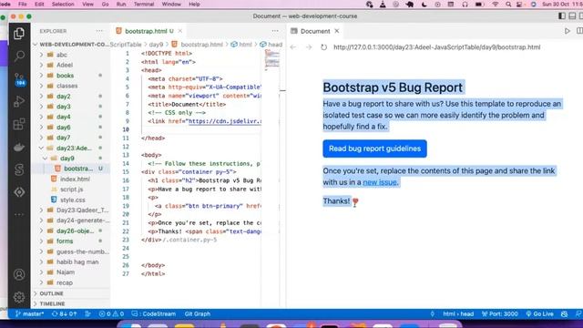Follow the new issue link

[x=380, y=182]
